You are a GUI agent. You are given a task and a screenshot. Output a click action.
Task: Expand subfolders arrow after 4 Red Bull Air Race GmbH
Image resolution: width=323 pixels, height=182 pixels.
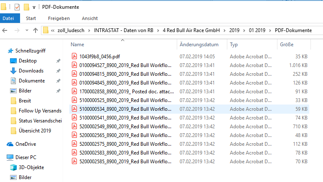[x=224, y=30]
